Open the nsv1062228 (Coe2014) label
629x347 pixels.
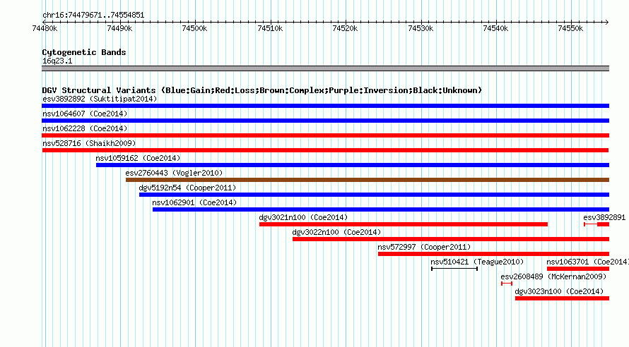click(85, 128)
